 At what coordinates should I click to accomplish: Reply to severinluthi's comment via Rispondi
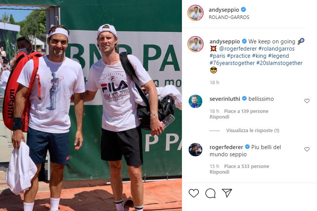(x=219, y=117)
